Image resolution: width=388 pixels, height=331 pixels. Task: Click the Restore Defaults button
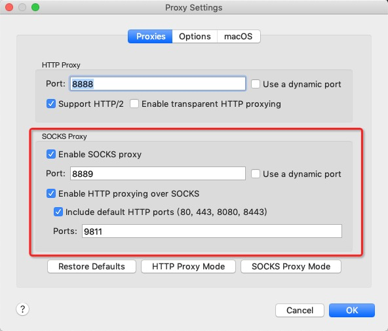click(x=92, y=266)
